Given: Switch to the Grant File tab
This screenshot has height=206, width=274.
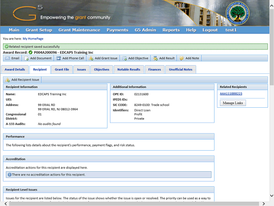Looking at the screenshot, I should pyautogui.click(x=62, y=70).
